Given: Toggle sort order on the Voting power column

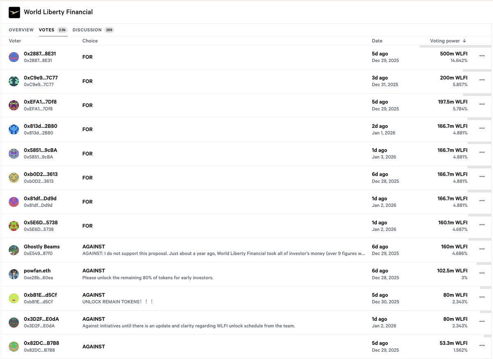Looking at the screenshot, I should tap(447, 41).
